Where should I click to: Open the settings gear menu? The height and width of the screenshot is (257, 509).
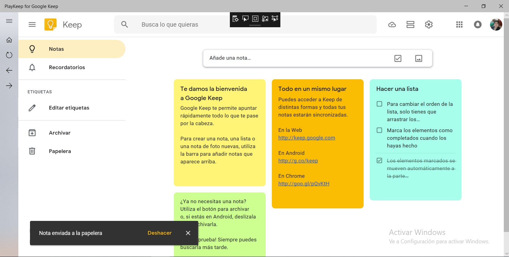429,24
